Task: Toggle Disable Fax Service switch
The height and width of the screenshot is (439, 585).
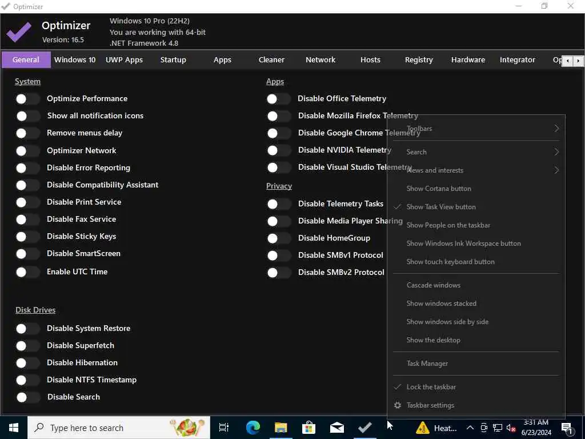Action: coord(27,219)
